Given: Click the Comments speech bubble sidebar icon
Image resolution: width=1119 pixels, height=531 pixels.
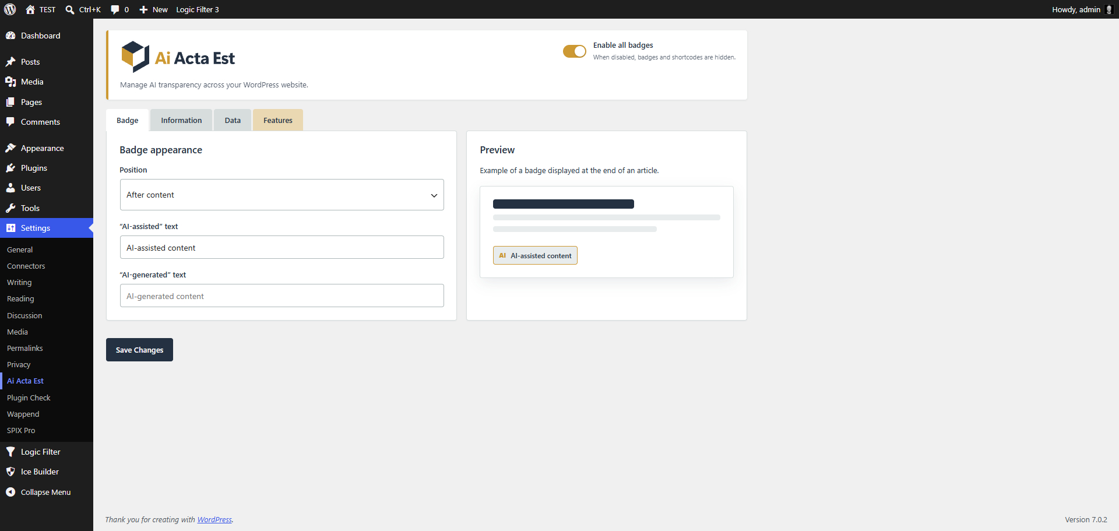Looking at the screenshot, I should pos(10,122).
